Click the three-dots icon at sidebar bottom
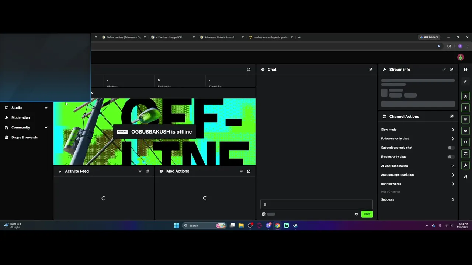Image resolution: width=472 pixels, height=265 pixels. coord(465,177)
